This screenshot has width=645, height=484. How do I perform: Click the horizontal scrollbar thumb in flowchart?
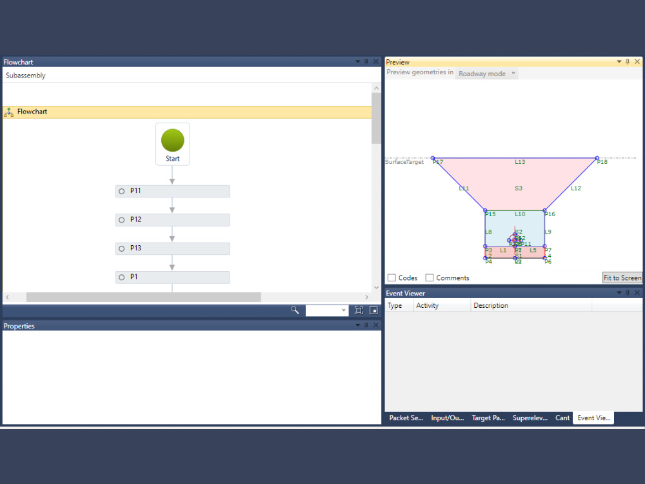(x=144, y=297)
